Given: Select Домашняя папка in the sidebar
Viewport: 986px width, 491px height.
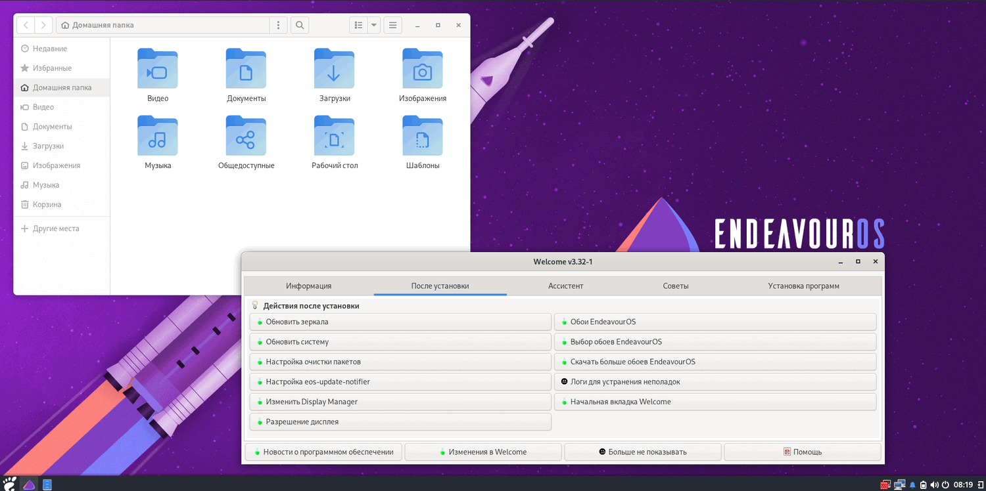Looking at the screenshot, I should coord(62,87).
